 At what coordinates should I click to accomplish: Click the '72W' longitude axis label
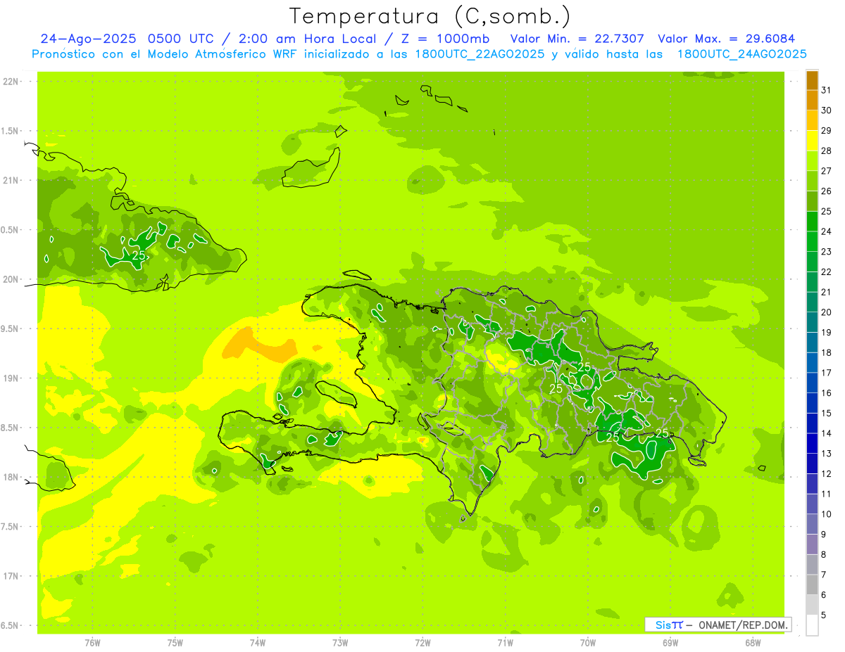click(x=423, y=643)
